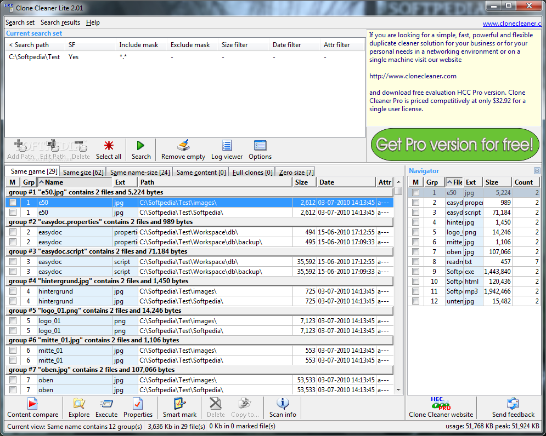This screenshot has height=436, width=546.
Task: Click the Smart mark icon
Action: tap(179, 404)
